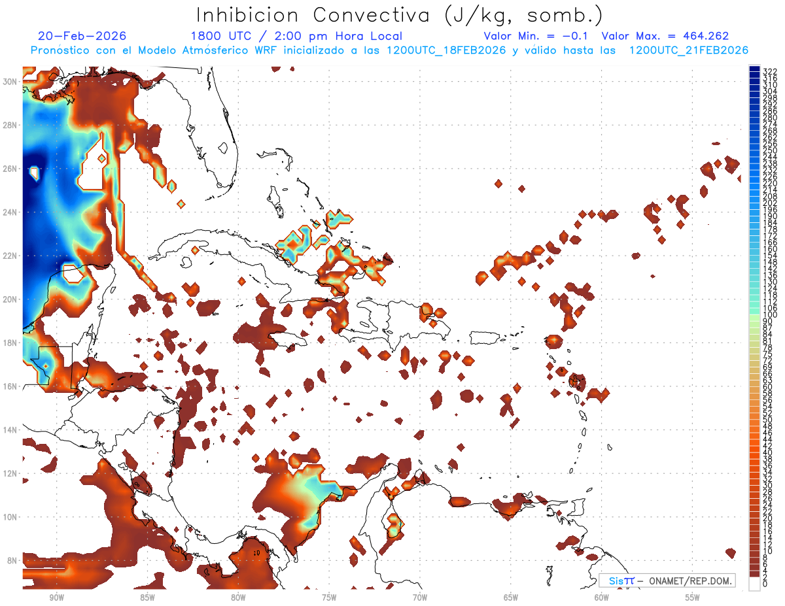Image resolution: width=785 pixels, height=606 pixels.
Task: Click the '1200UTC_21FEB2026' valid-until time
Action: coord(689,50)
